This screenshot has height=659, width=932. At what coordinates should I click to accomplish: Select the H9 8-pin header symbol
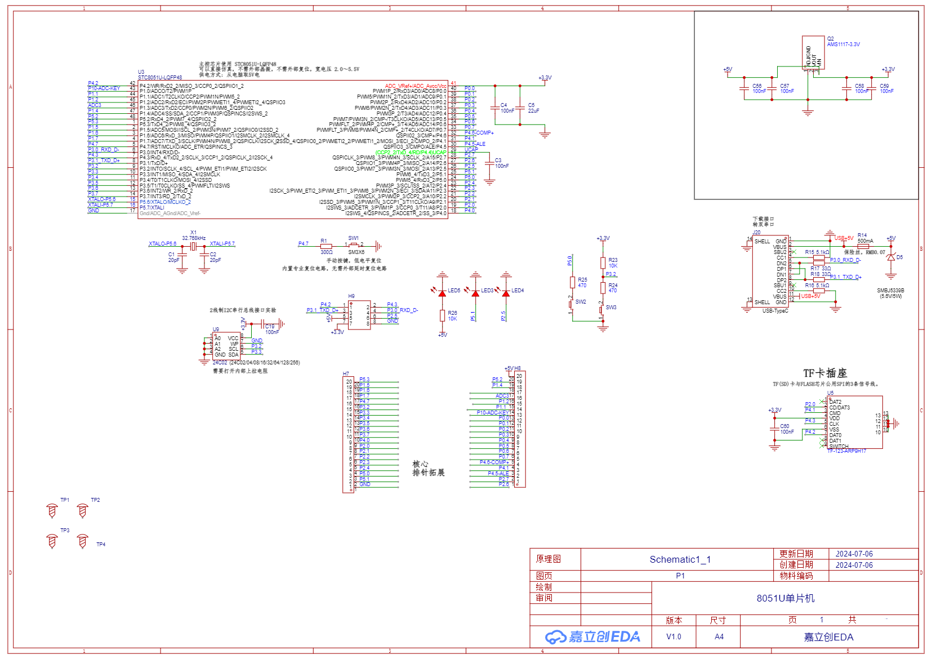(359, 315)
